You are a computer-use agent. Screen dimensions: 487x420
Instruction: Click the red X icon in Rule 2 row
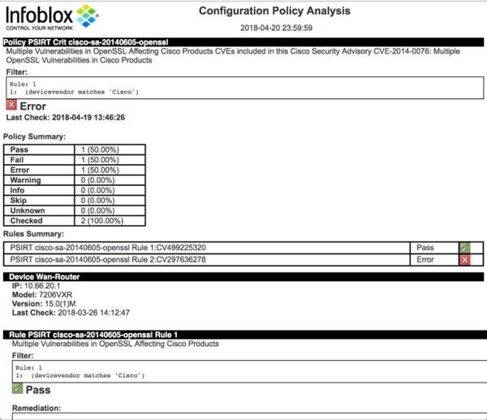[464, 260]
